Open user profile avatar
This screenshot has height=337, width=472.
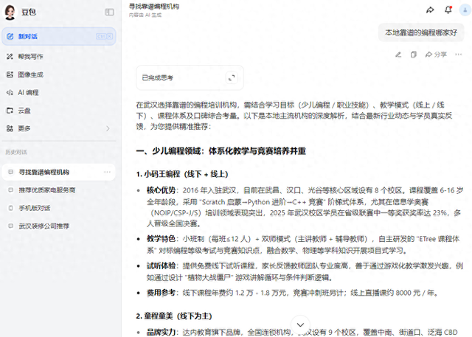pyautogui.click(x=465, y=10)
